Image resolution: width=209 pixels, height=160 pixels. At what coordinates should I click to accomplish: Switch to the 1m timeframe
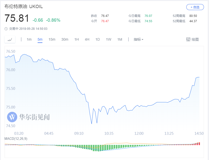point(29,39)
